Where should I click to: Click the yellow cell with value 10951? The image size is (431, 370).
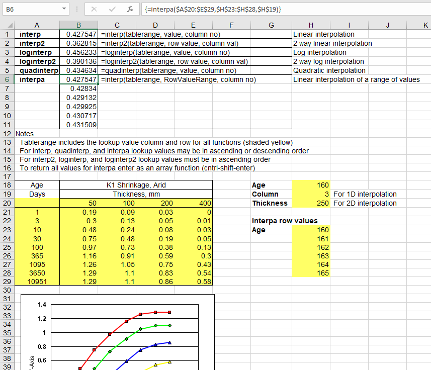[37, 282]
